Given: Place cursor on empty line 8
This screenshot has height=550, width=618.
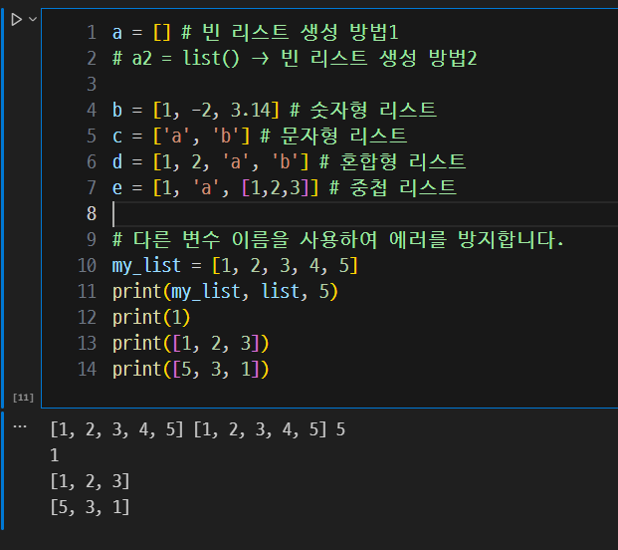Looking at the screenshot, I should [x=364, y=214].
